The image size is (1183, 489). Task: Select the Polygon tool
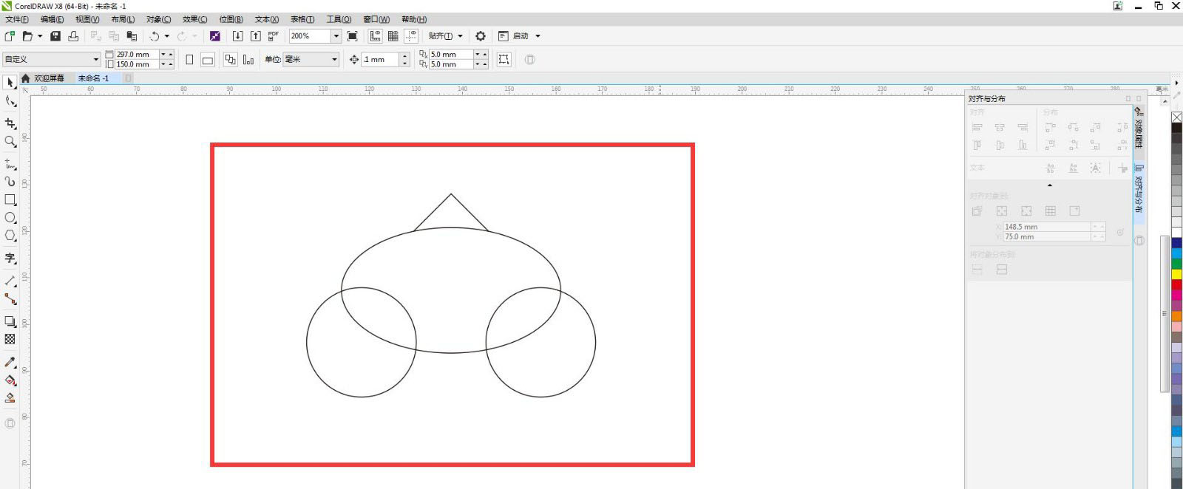pyautogui.click(x=10, y=236)
